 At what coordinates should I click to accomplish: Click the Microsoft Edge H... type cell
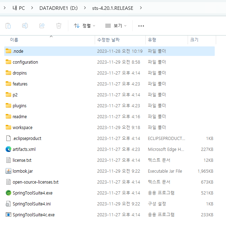coord(166,149)
